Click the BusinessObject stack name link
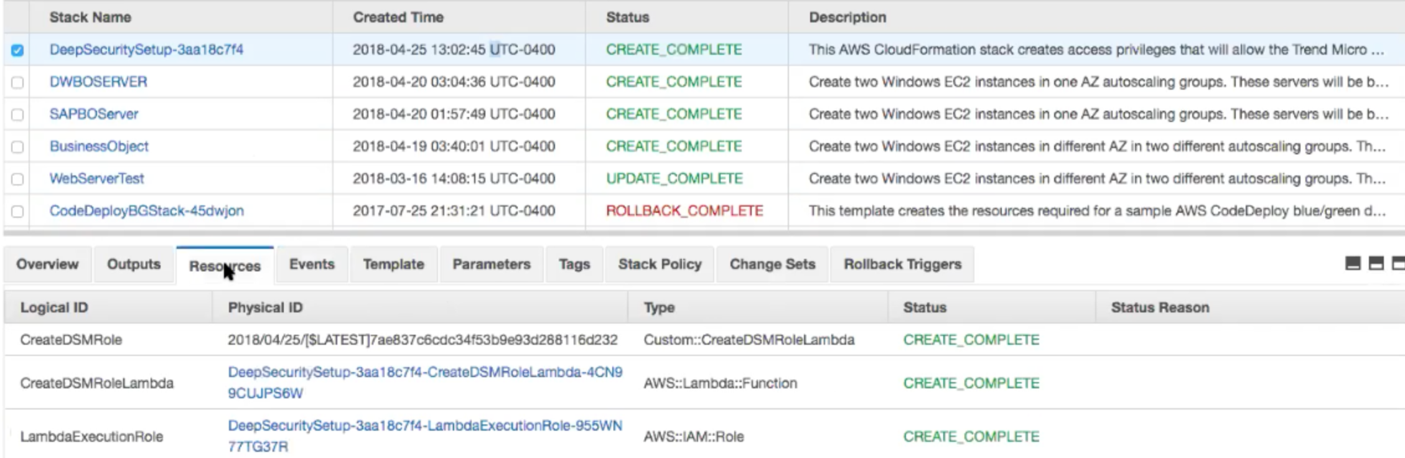This screenshot has width=1405, height=458. [99, 146]
